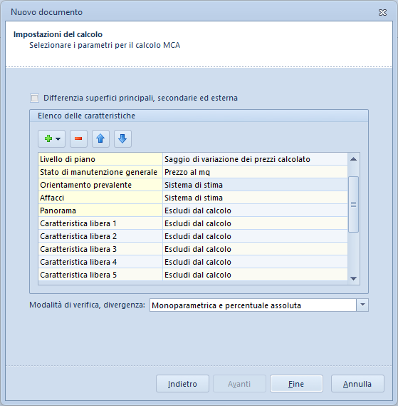Remove selected characteristic with red minus icon
This screenshot has width=398, height=406.
78,139
